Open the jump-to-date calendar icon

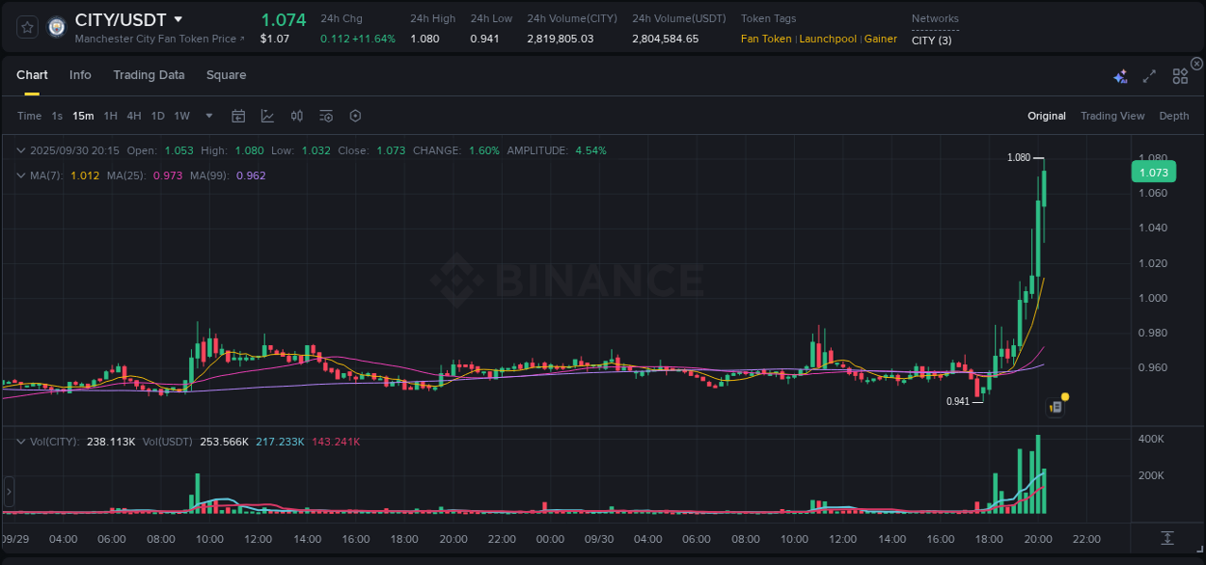(x=238, y=116)
